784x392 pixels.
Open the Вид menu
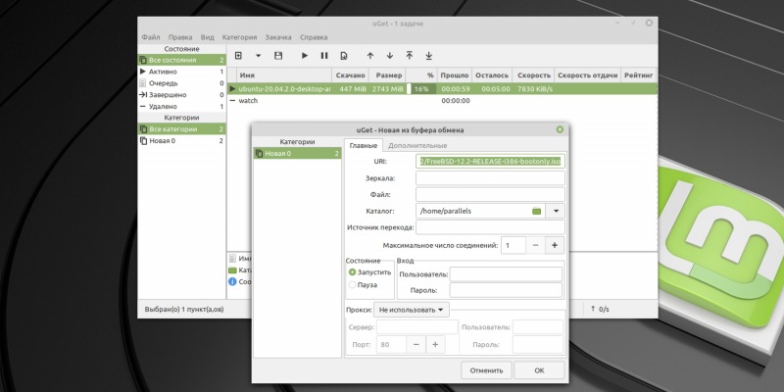pyautogui.click(x=207, y=37)
